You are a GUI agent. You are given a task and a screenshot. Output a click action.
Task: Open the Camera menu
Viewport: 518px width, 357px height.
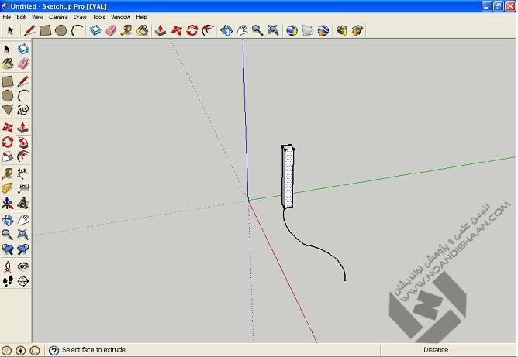(x=58, y=16)
